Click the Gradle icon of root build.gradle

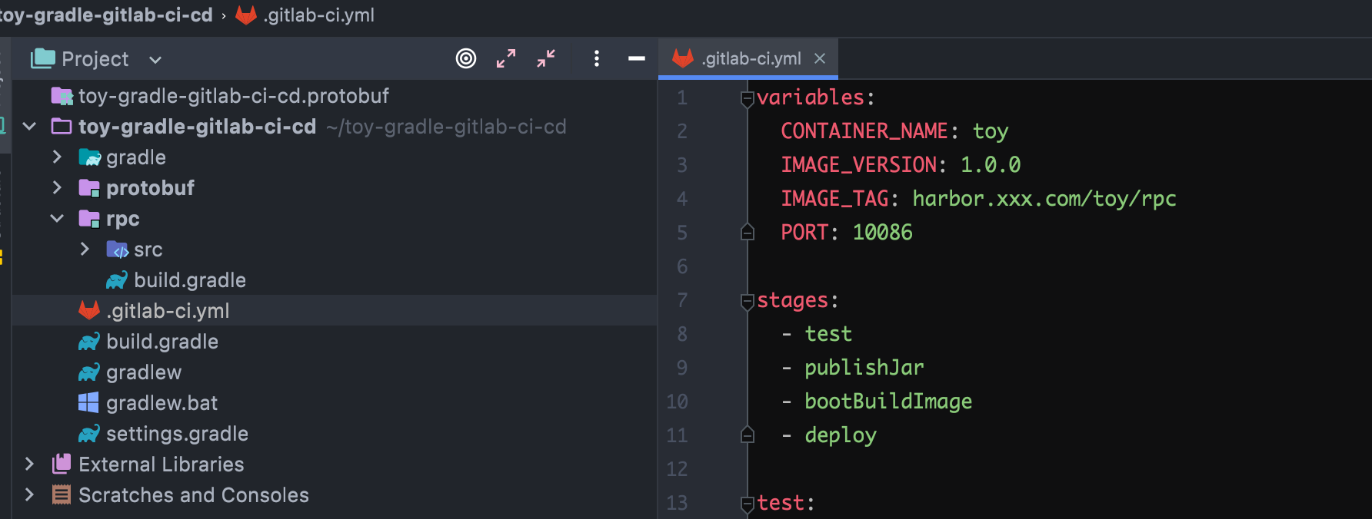pos(89,342)
